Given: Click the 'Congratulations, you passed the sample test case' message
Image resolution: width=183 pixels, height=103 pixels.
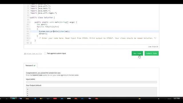Looking at the screenshot, I should 43,73.
